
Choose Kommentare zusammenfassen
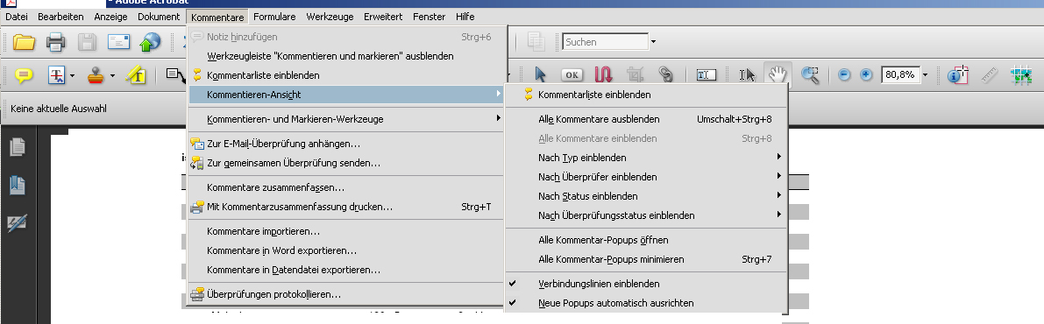coord(346,187)
